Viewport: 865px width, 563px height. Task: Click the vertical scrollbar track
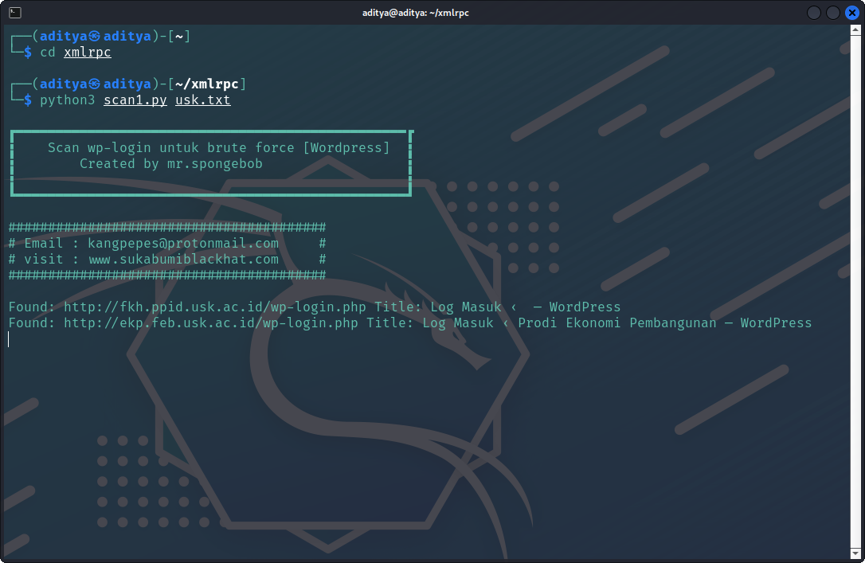[855, 291]
